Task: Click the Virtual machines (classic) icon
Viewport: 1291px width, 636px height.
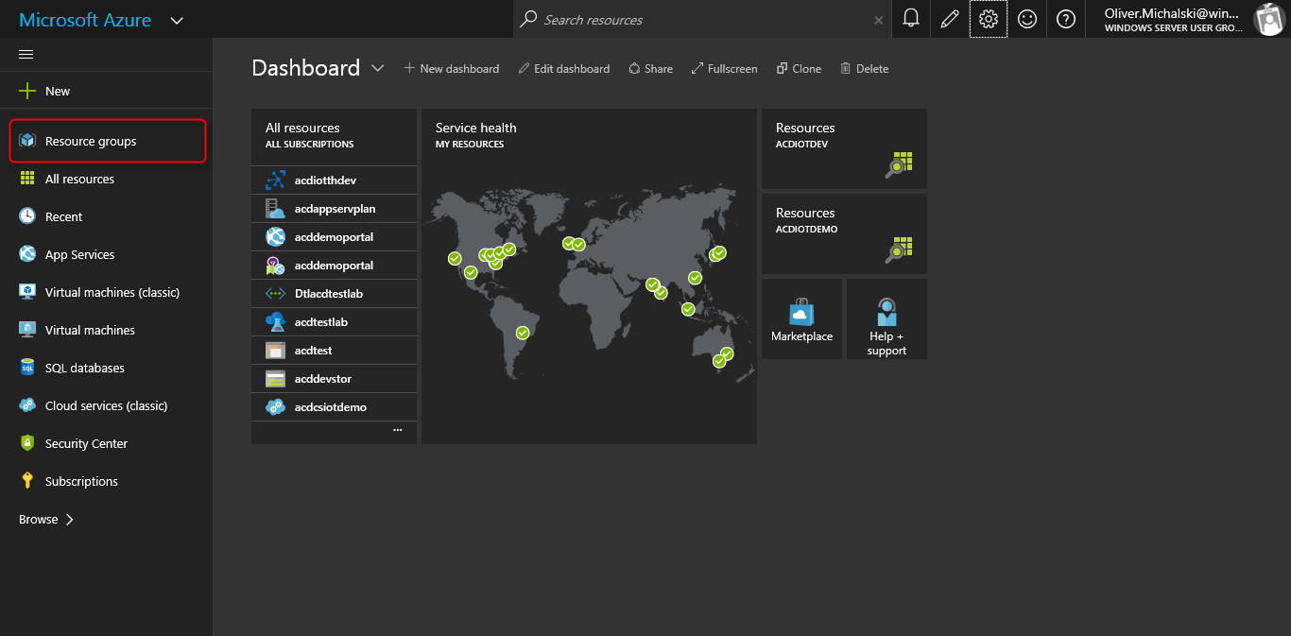Action: (27, 292)
